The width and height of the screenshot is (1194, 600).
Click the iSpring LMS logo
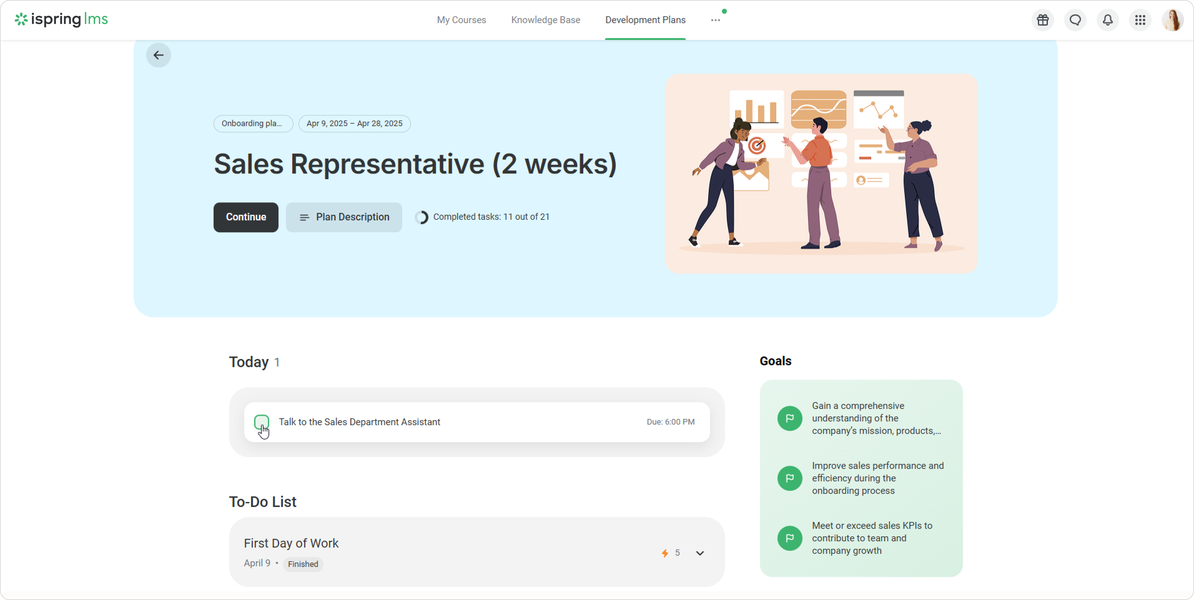pyautogui.click(x=61, y=19)
